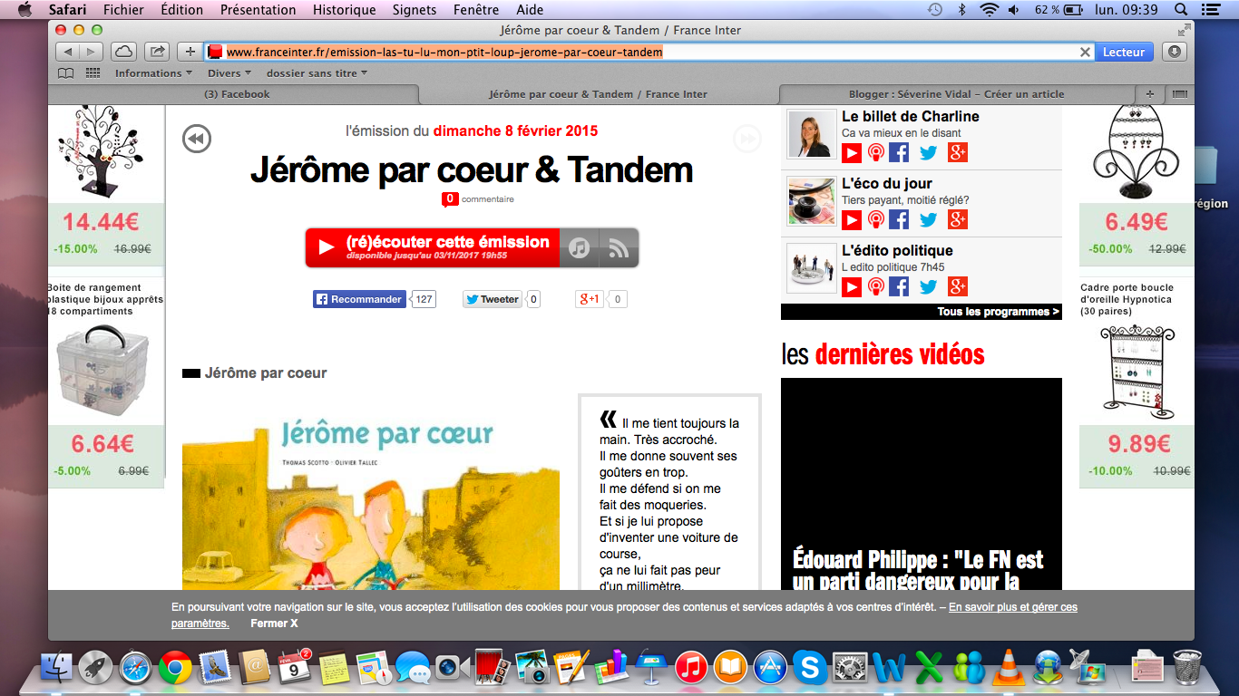Open the Fichier menu
The width and height of the screenshot is (1239, 696).
point(123,10)
